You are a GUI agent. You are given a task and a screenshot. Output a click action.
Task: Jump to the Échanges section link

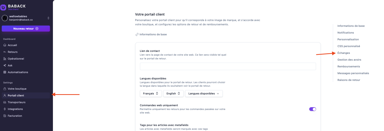tap(344, 53)
